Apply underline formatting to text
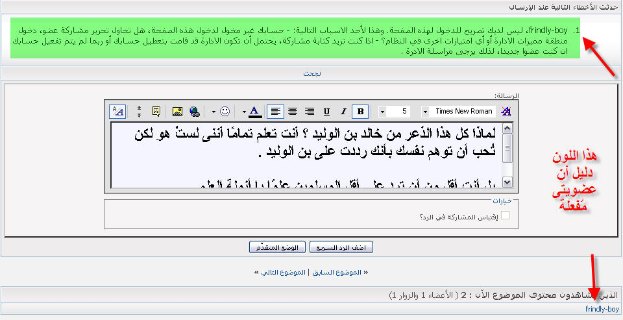The width and height of the screenshot is (623, 320). 326,112
